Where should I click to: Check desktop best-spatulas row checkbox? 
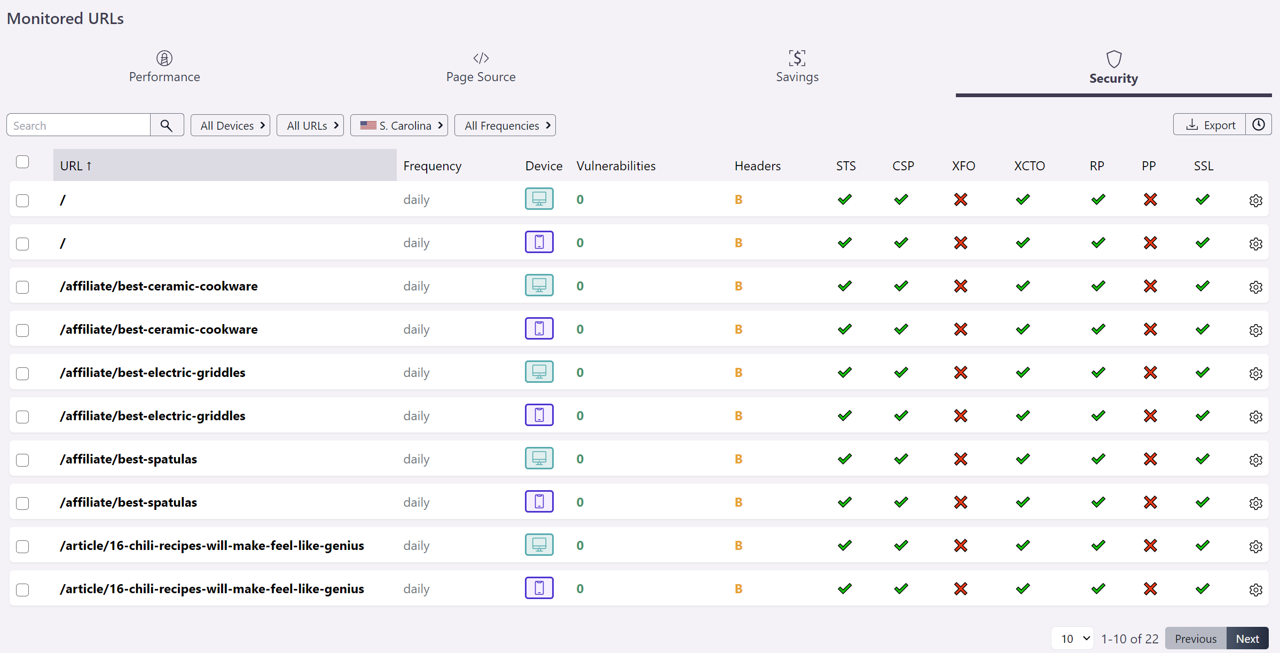coord(22,460)
